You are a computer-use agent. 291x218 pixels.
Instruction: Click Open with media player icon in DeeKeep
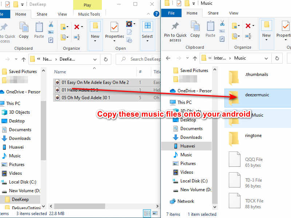tap(129, 24)
